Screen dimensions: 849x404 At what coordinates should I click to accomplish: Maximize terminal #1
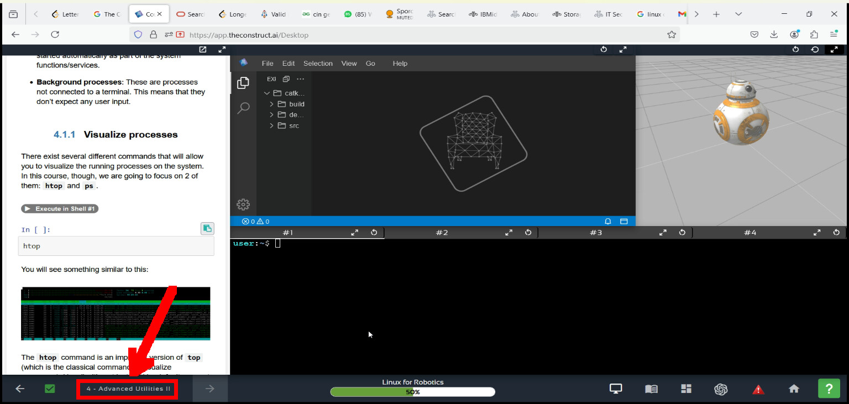click(x=355, y=233)
